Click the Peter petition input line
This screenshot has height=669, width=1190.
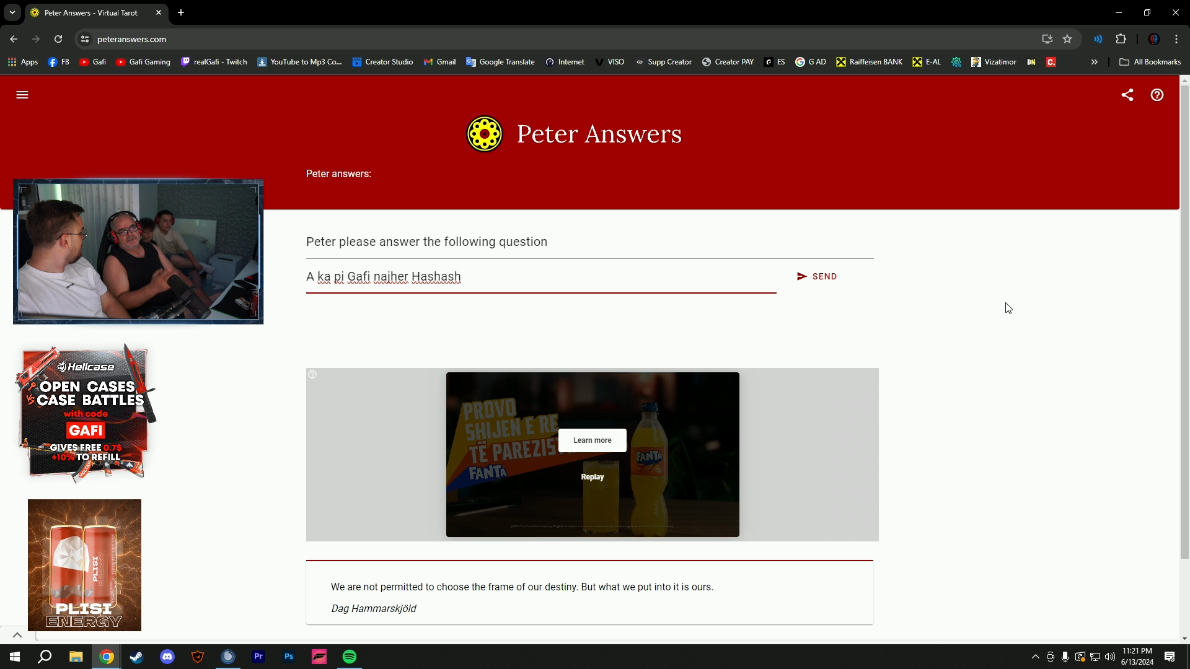pos(590,242)
